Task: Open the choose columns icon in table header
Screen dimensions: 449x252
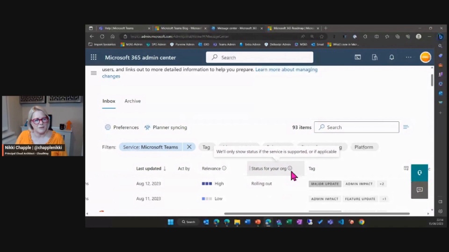Action: click(x=406, y=168)
